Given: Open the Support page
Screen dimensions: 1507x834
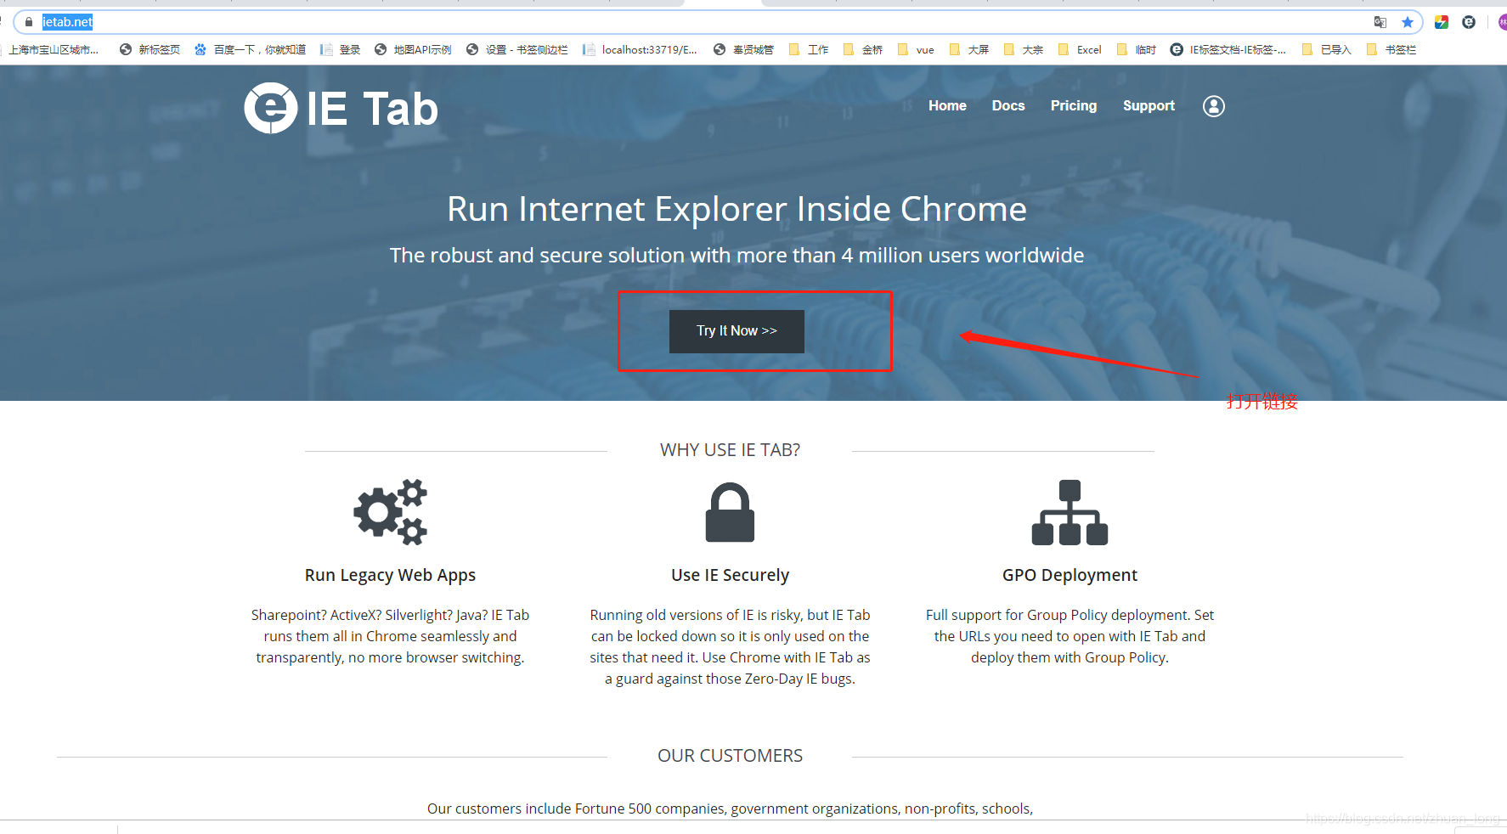Looking at the screenshot, I should [1149, 105].
